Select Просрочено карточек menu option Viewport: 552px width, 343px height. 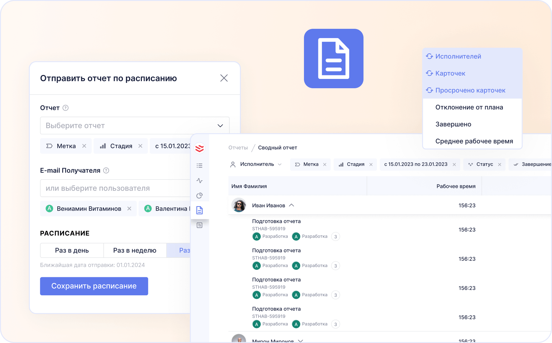point(472,90)
